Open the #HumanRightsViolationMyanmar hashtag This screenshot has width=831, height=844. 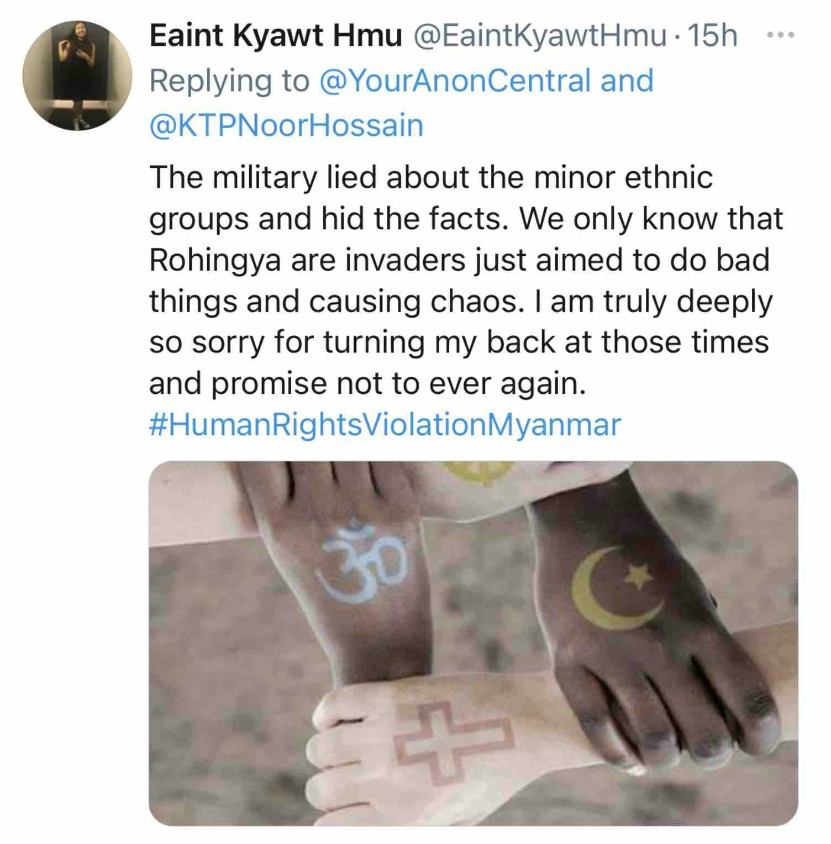point(385,425)
